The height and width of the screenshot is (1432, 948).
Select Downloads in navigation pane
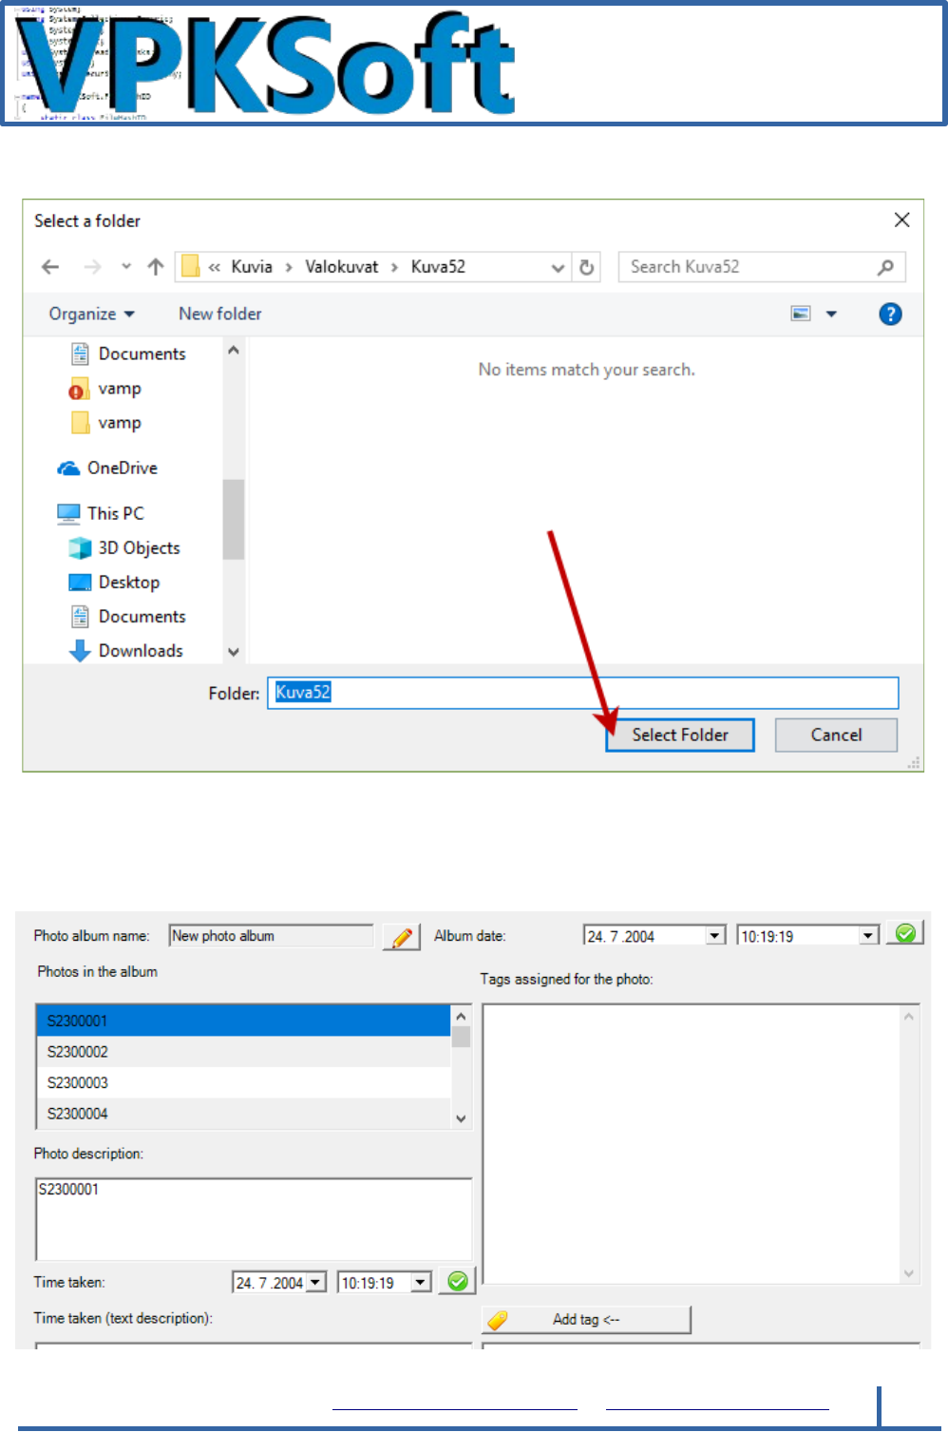click(126, 651)
